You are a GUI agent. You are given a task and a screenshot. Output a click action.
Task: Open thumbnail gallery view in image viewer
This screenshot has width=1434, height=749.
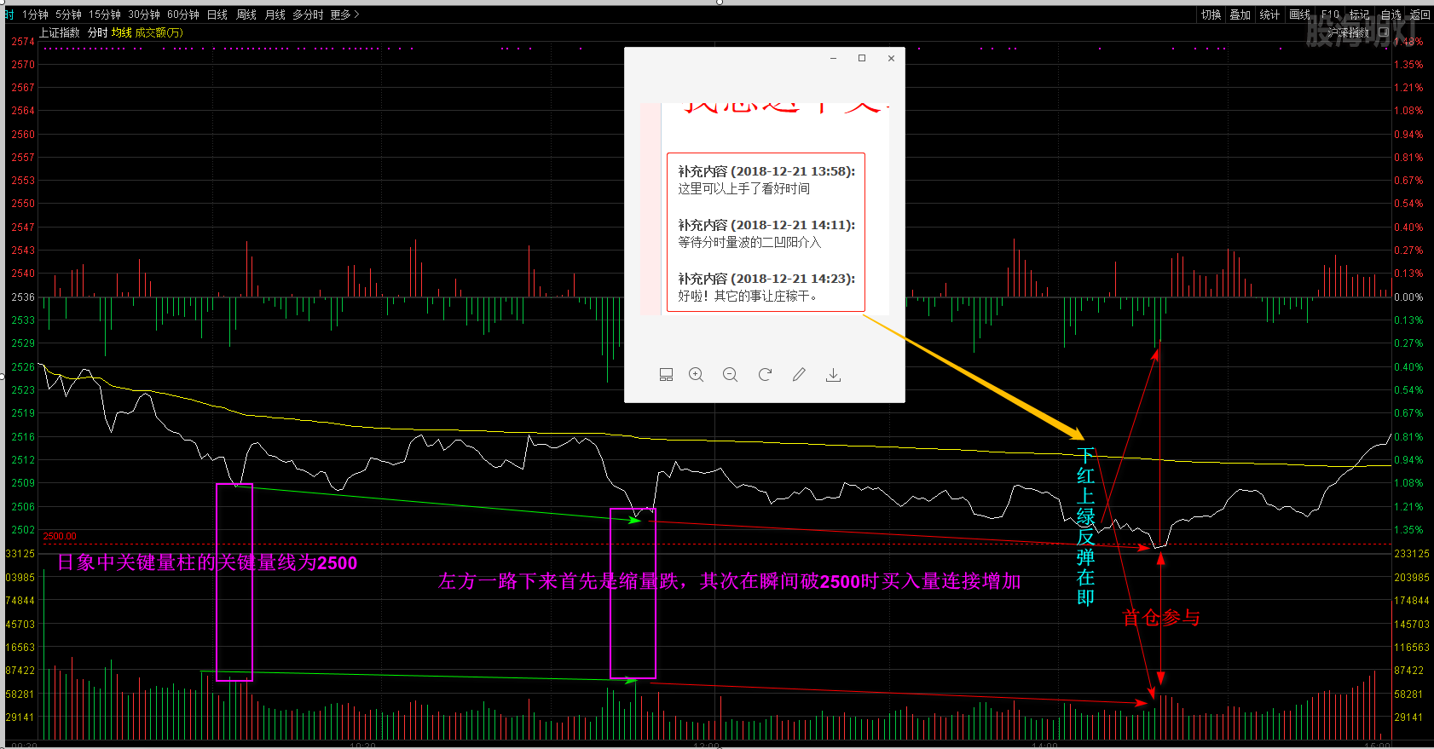666,374
